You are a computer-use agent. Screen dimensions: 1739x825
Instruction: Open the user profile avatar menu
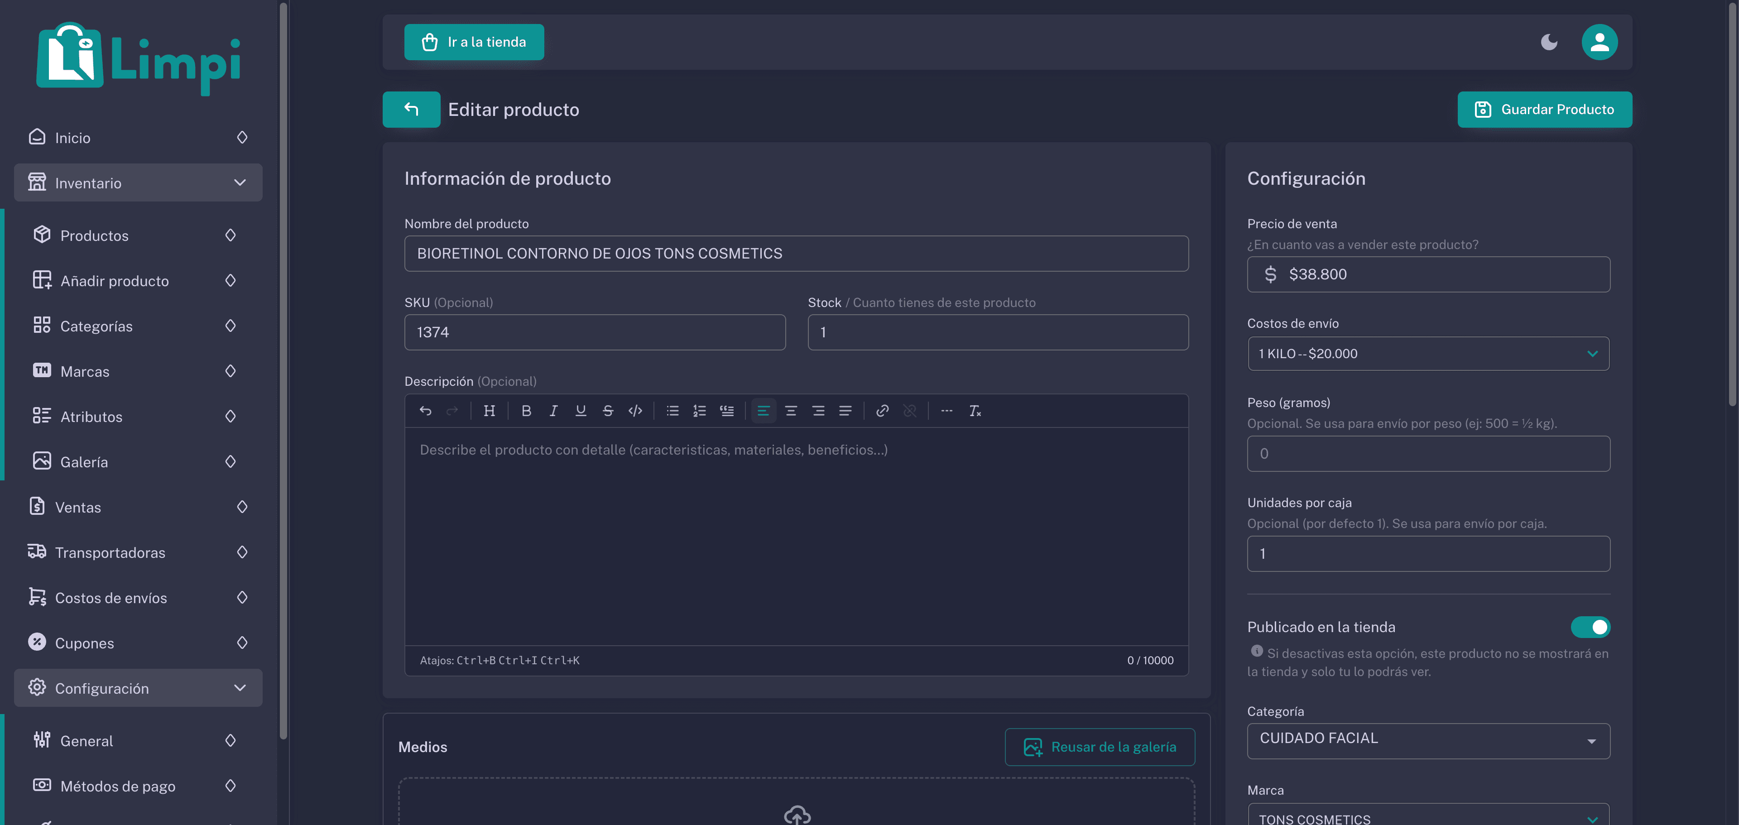point(1599,42)
